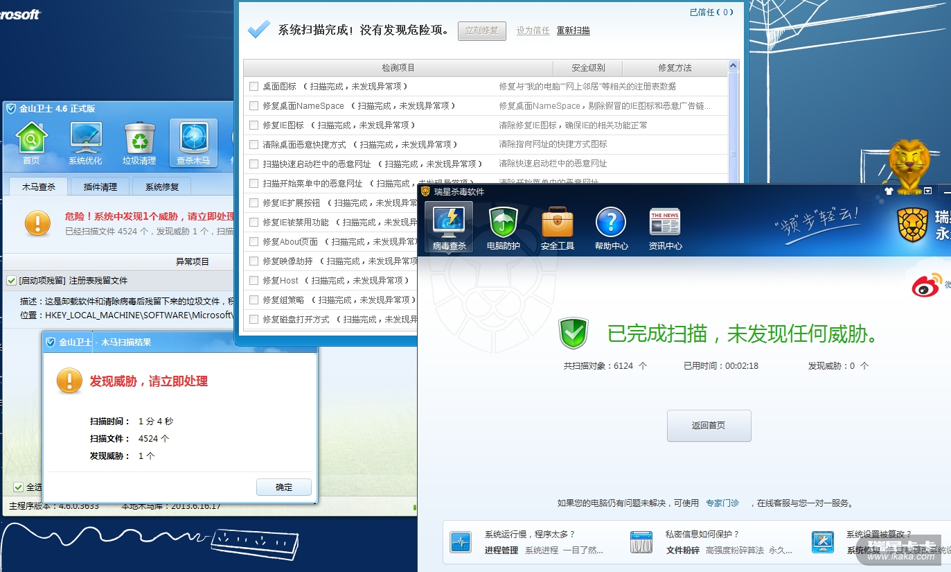Tick the 修复桌面NameSpace checkbox

254,106
